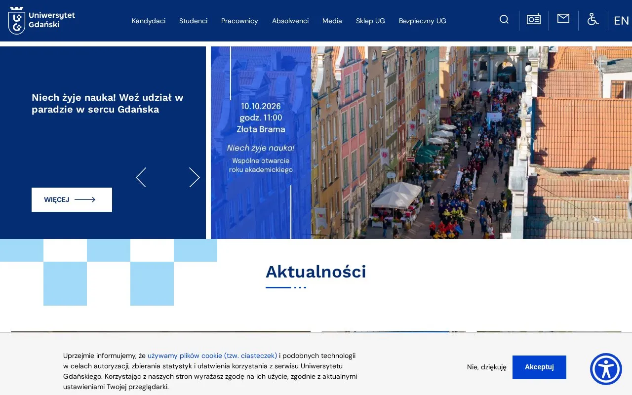This screenshot has width=632, height=395.
Task: Go to previous slide arrow
Action: pos(141,177)
